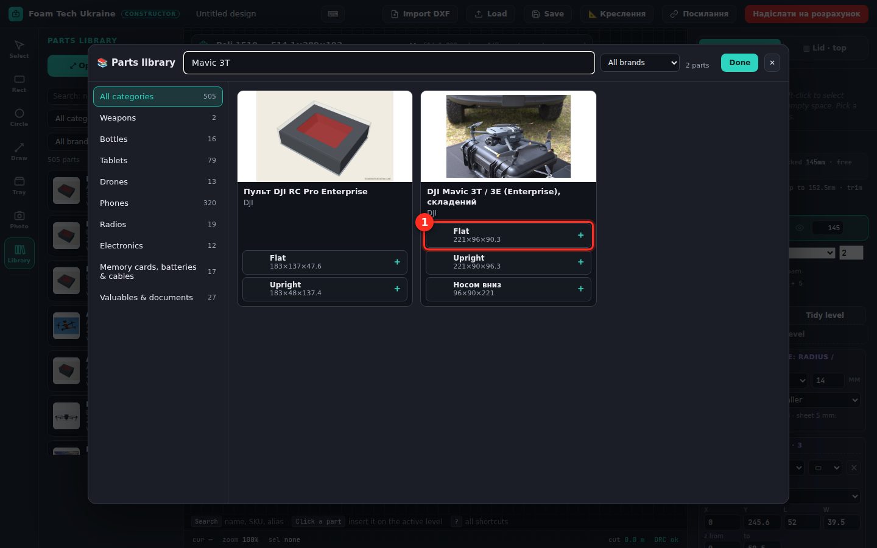Image resolution: width=877 pixels, height=548 pixels.
Task: Click the Load button in top bar
Action: pos(491,14)
